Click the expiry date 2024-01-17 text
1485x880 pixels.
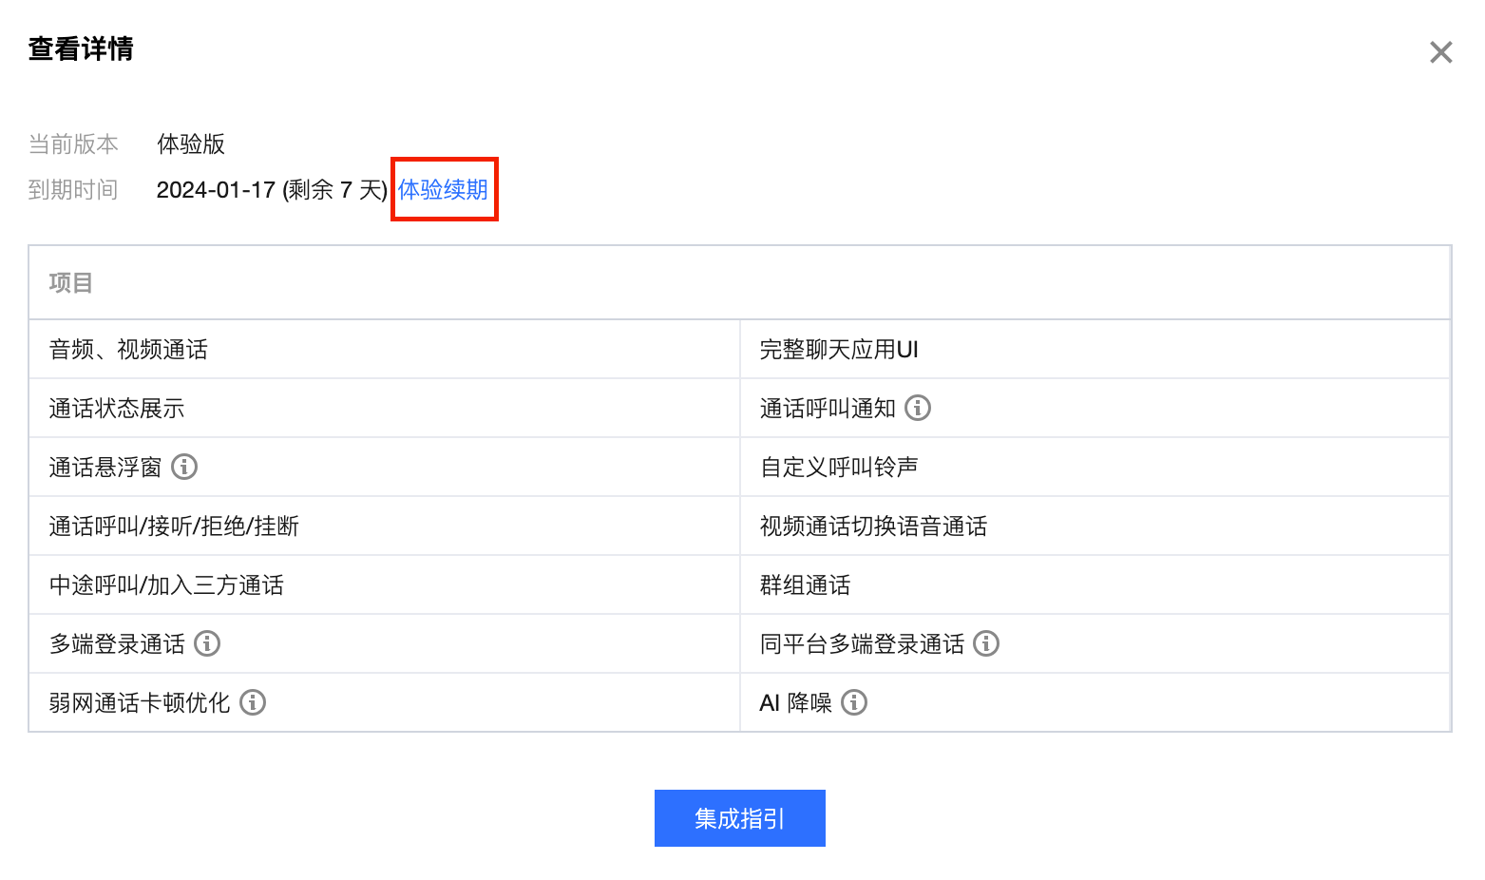tap(216, 190)
